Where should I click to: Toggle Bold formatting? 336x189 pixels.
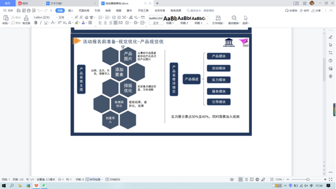click(36, 23)
